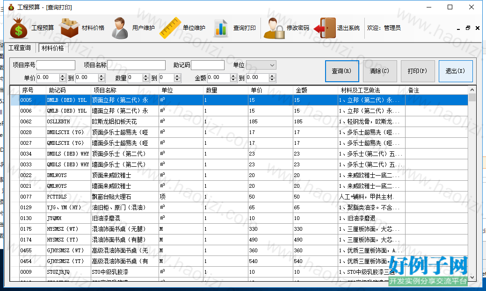Select row 0034 mnemonic DMDLS (DED) WHY

pyautogui.click(x=68, y=154)
